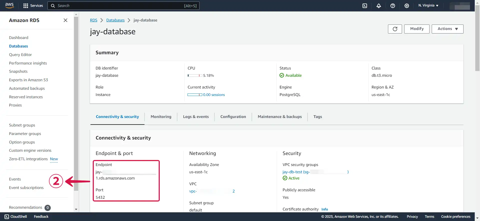The image size is (480, 221).
Task: Close the Amazon RDS side panel
Action: (65, 20)
